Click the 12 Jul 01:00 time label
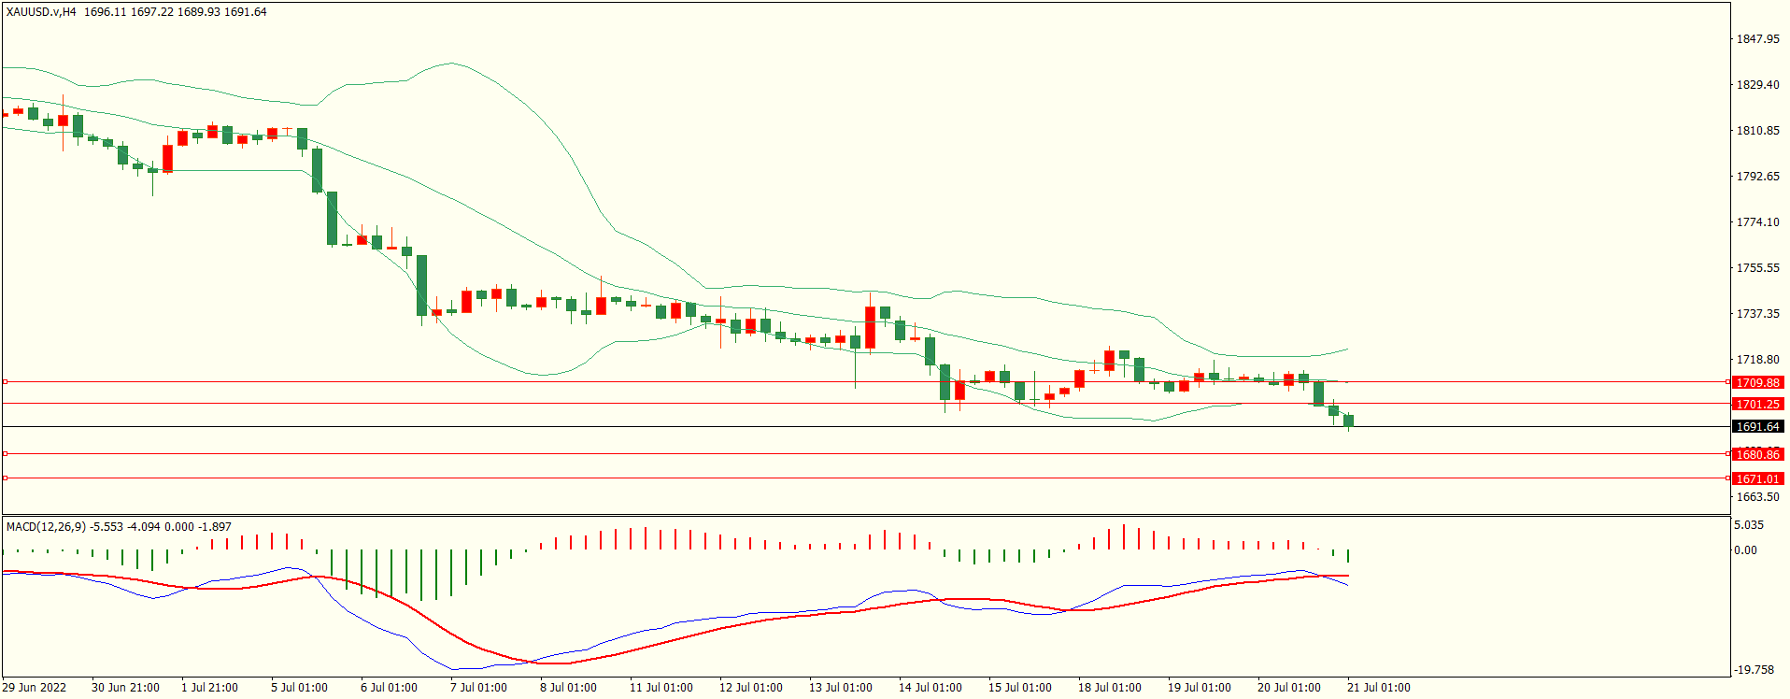The image size is (1790, 699). click(751, 688)
